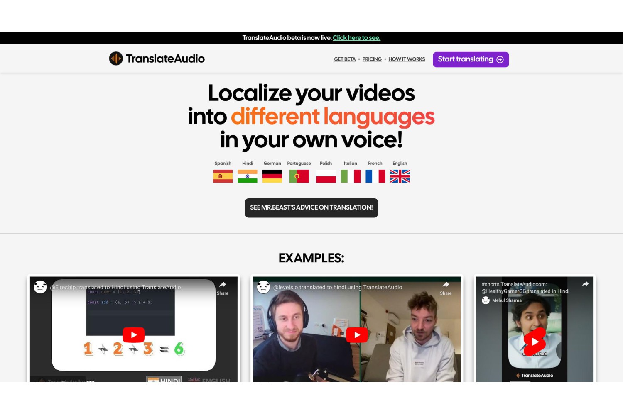Click the TranslateAudio brand name text
This screenshot has height=415, width=623.
[165, 59]
